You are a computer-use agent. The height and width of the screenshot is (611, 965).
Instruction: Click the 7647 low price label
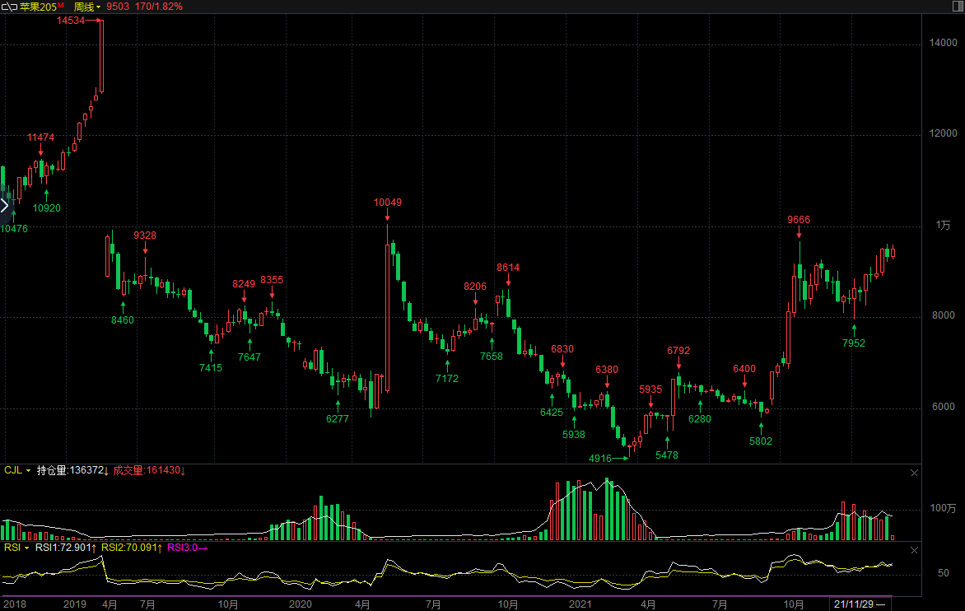coord(249,357)
